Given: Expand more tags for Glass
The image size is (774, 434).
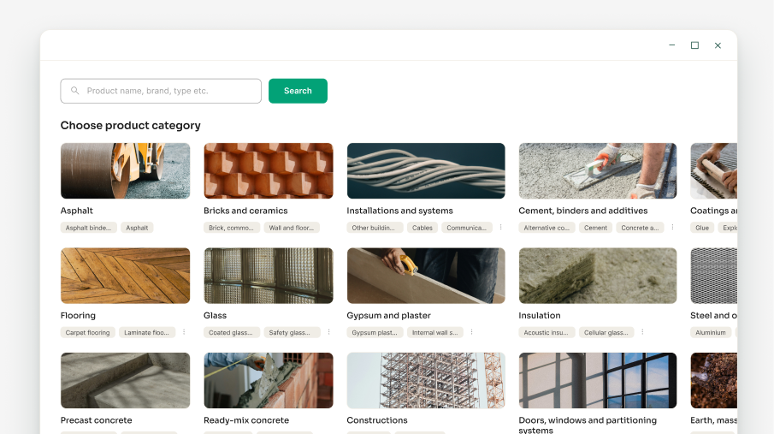Looking at the screenshot, I should point(328,332).
